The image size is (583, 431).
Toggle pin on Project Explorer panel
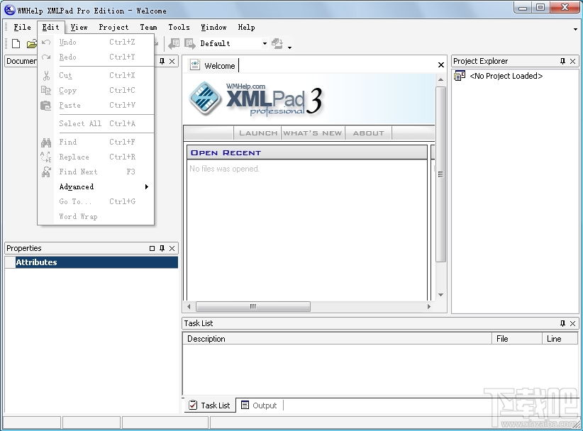tap(562, 61)
